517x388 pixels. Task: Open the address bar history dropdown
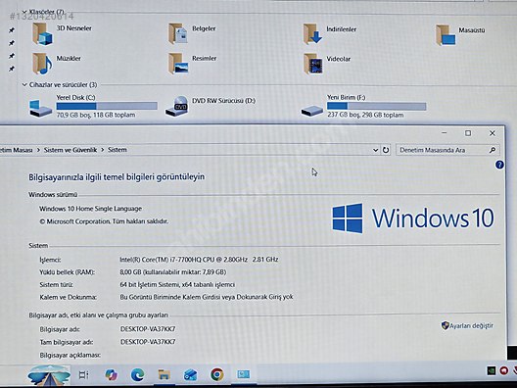point(375,150)
